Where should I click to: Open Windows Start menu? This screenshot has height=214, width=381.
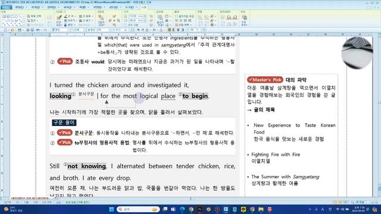point(111,209)
